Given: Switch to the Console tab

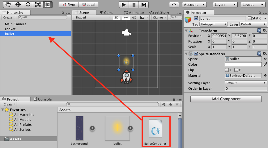Looking at the screenshot, I should click(43, 99).
